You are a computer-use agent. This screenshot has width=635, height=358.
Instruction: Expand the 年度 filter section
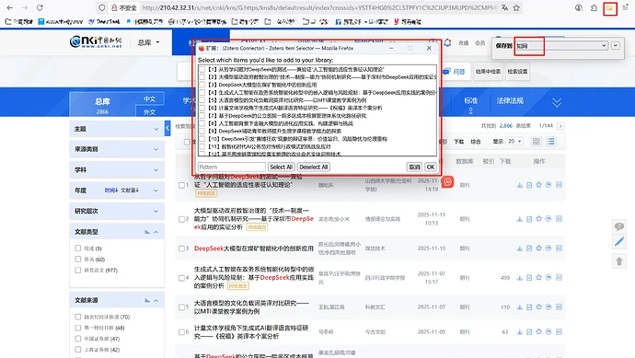click(x=156, y=191)
